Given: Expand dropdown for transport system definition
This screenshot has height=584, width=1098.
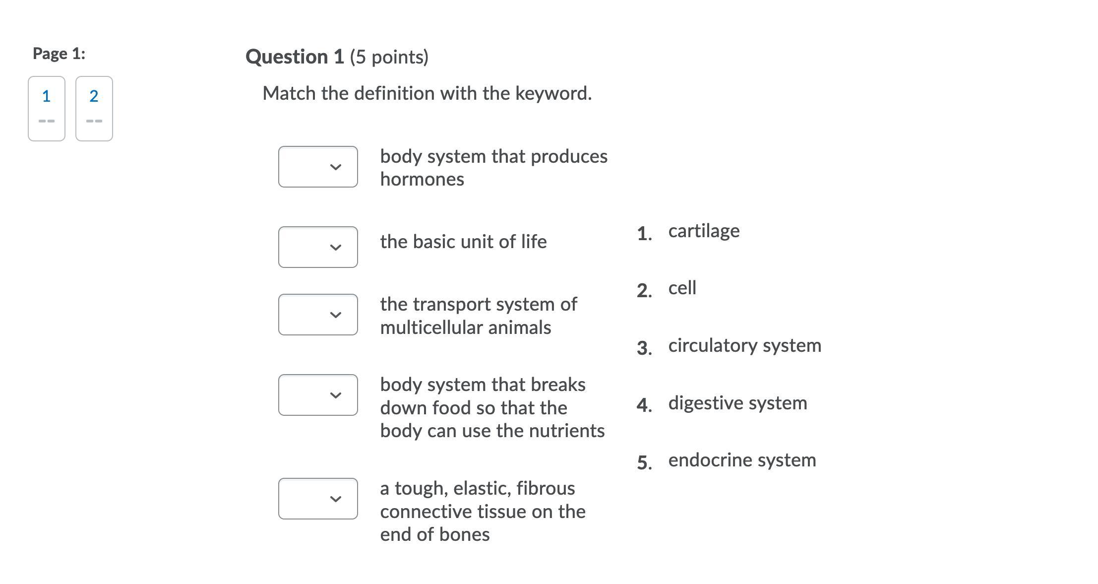Looking at the screenshot, I should 318,315.
